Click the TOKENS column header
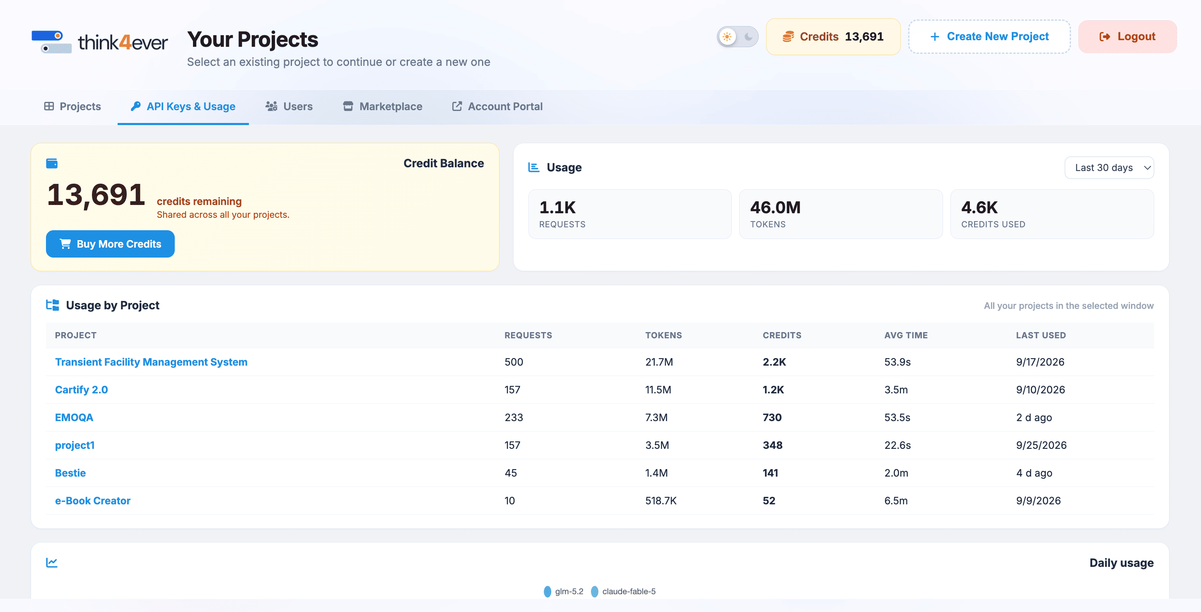Viewport: 1201px width, 612px height. [663, 335]
